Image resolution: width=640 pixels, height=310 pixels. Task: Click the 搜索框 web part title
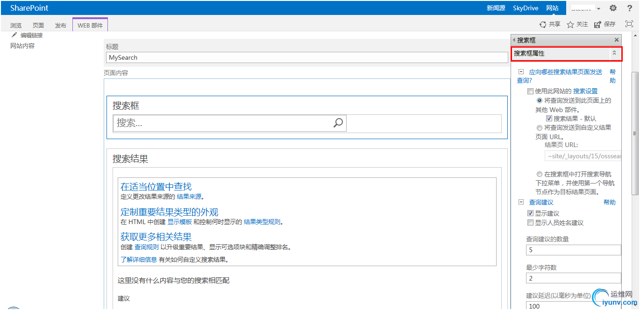126,106
